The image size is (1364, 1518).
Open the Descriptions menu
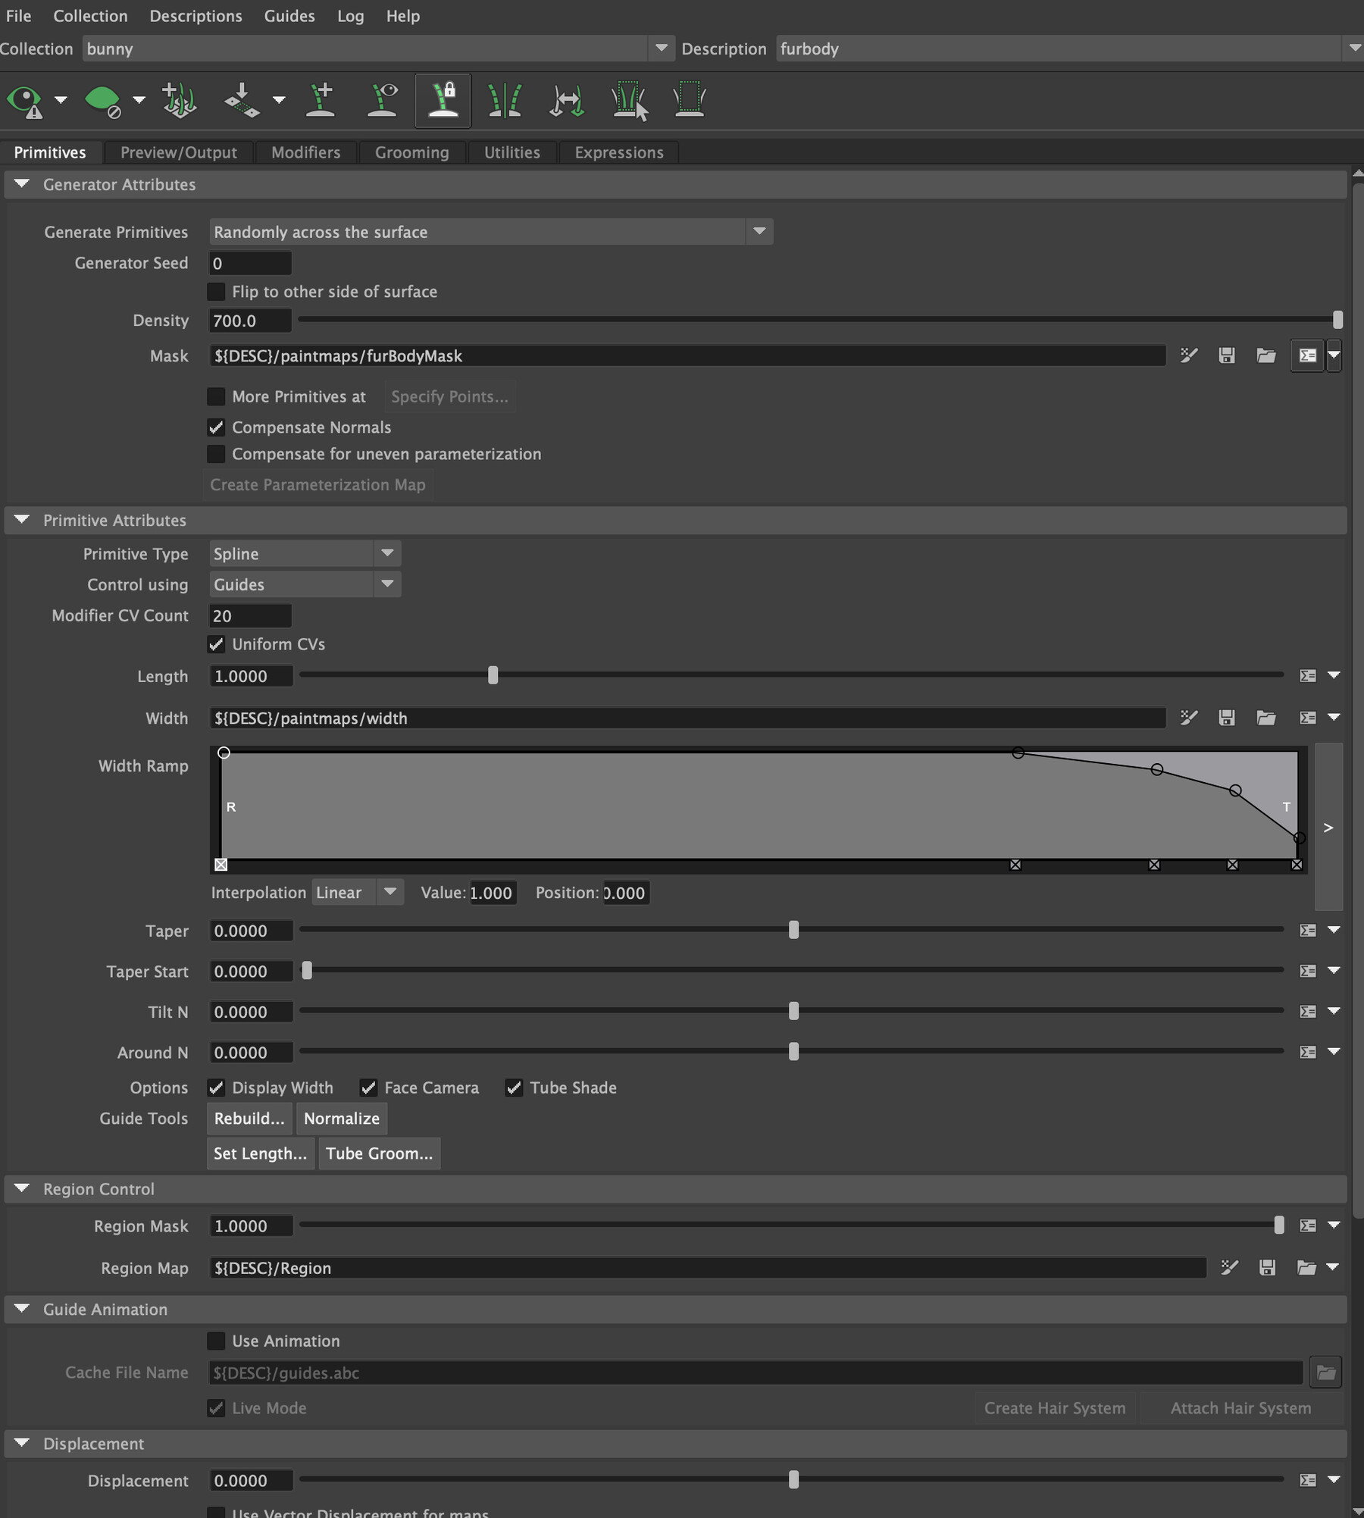(x=196, y=16)
